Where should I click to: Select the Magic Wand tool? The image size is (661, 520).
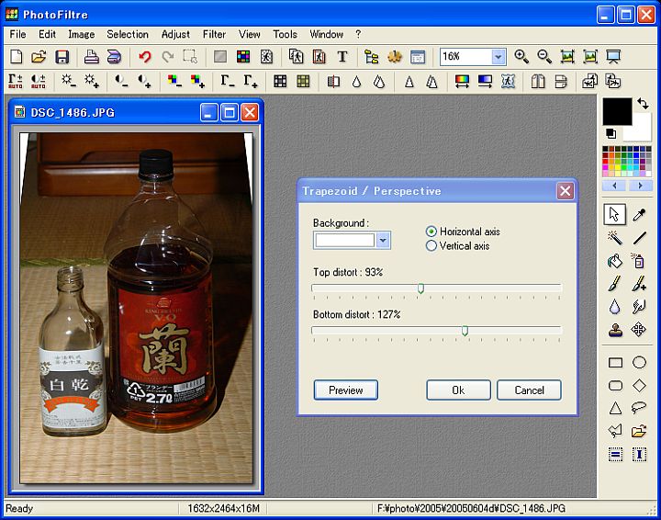click(x=615, y=238)
